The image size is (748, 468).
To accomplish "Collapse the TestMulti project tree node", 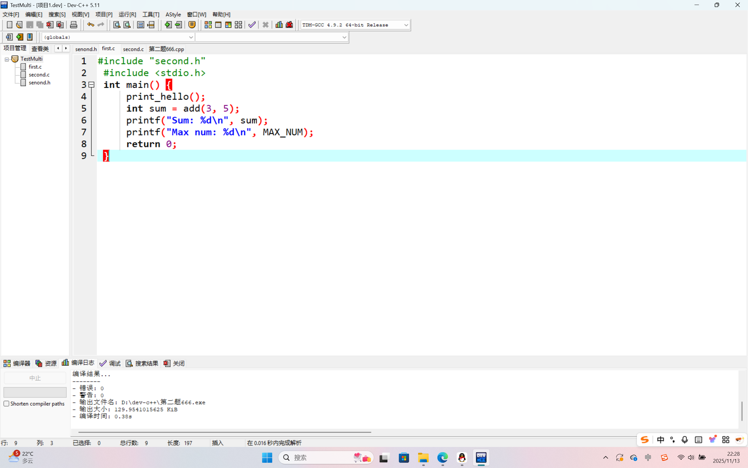I will 7,59.
